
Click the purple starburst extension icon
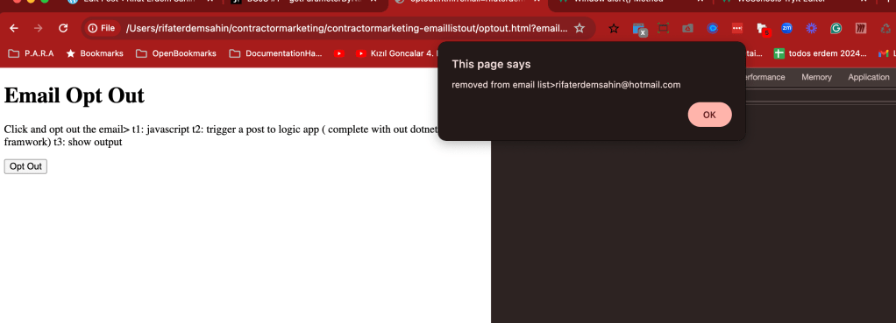pos(812,28)
